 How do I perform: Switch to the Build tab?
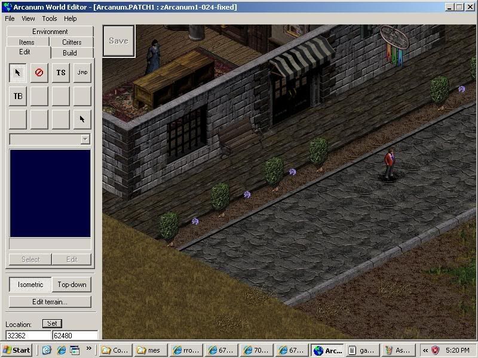(x=72, y=53)
